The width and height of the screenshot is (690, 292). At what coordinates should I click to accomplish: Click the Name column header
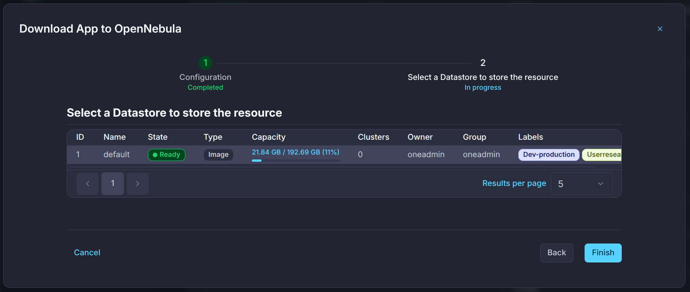114,137
